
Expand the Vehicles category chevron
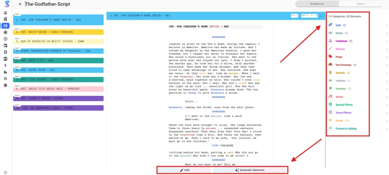pyautogui.click(x=386, y=81)
